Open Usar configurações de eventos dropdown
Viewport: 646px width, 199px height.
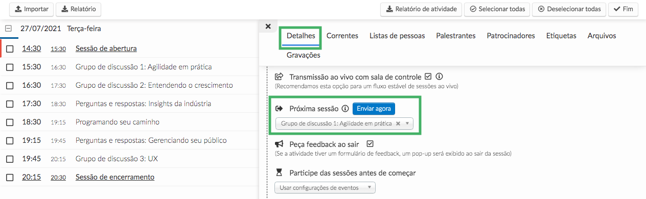[325, 188]
